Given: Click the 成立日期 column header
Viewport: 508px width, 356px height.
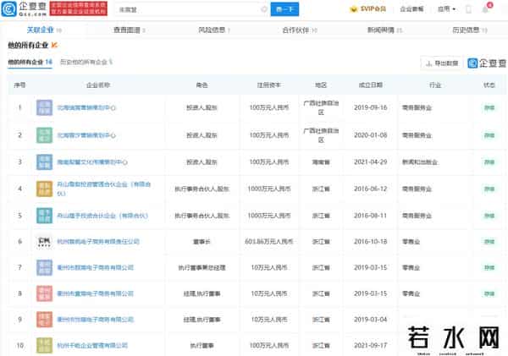Looking at the screenshot, I should click(371, 85).
